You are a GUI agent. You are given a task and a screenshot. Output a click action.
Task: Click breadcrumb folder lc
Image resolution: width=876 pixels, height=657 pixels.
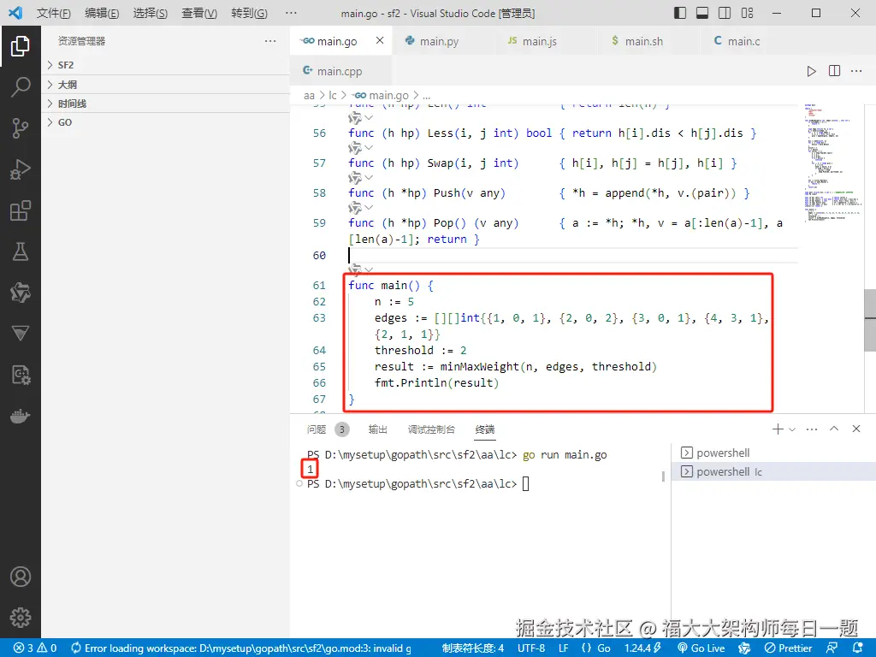(x=333, y=96)
